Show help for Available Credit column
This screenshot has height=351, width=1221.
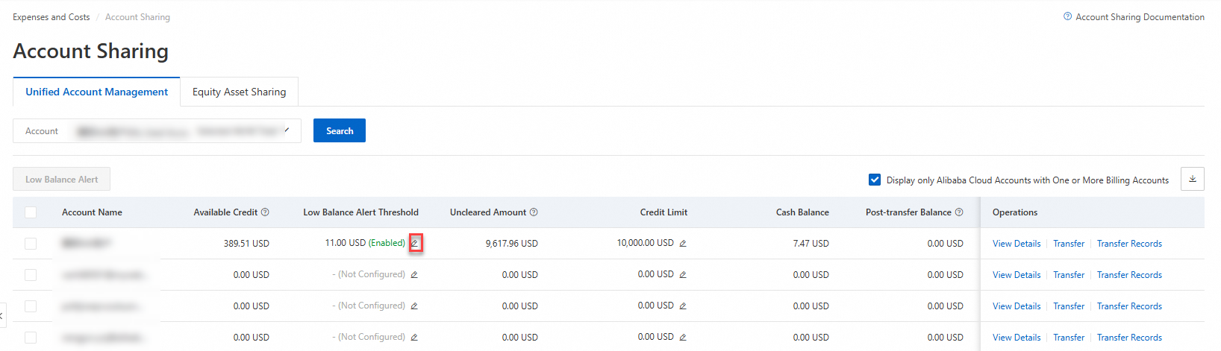tap(265, 212)
